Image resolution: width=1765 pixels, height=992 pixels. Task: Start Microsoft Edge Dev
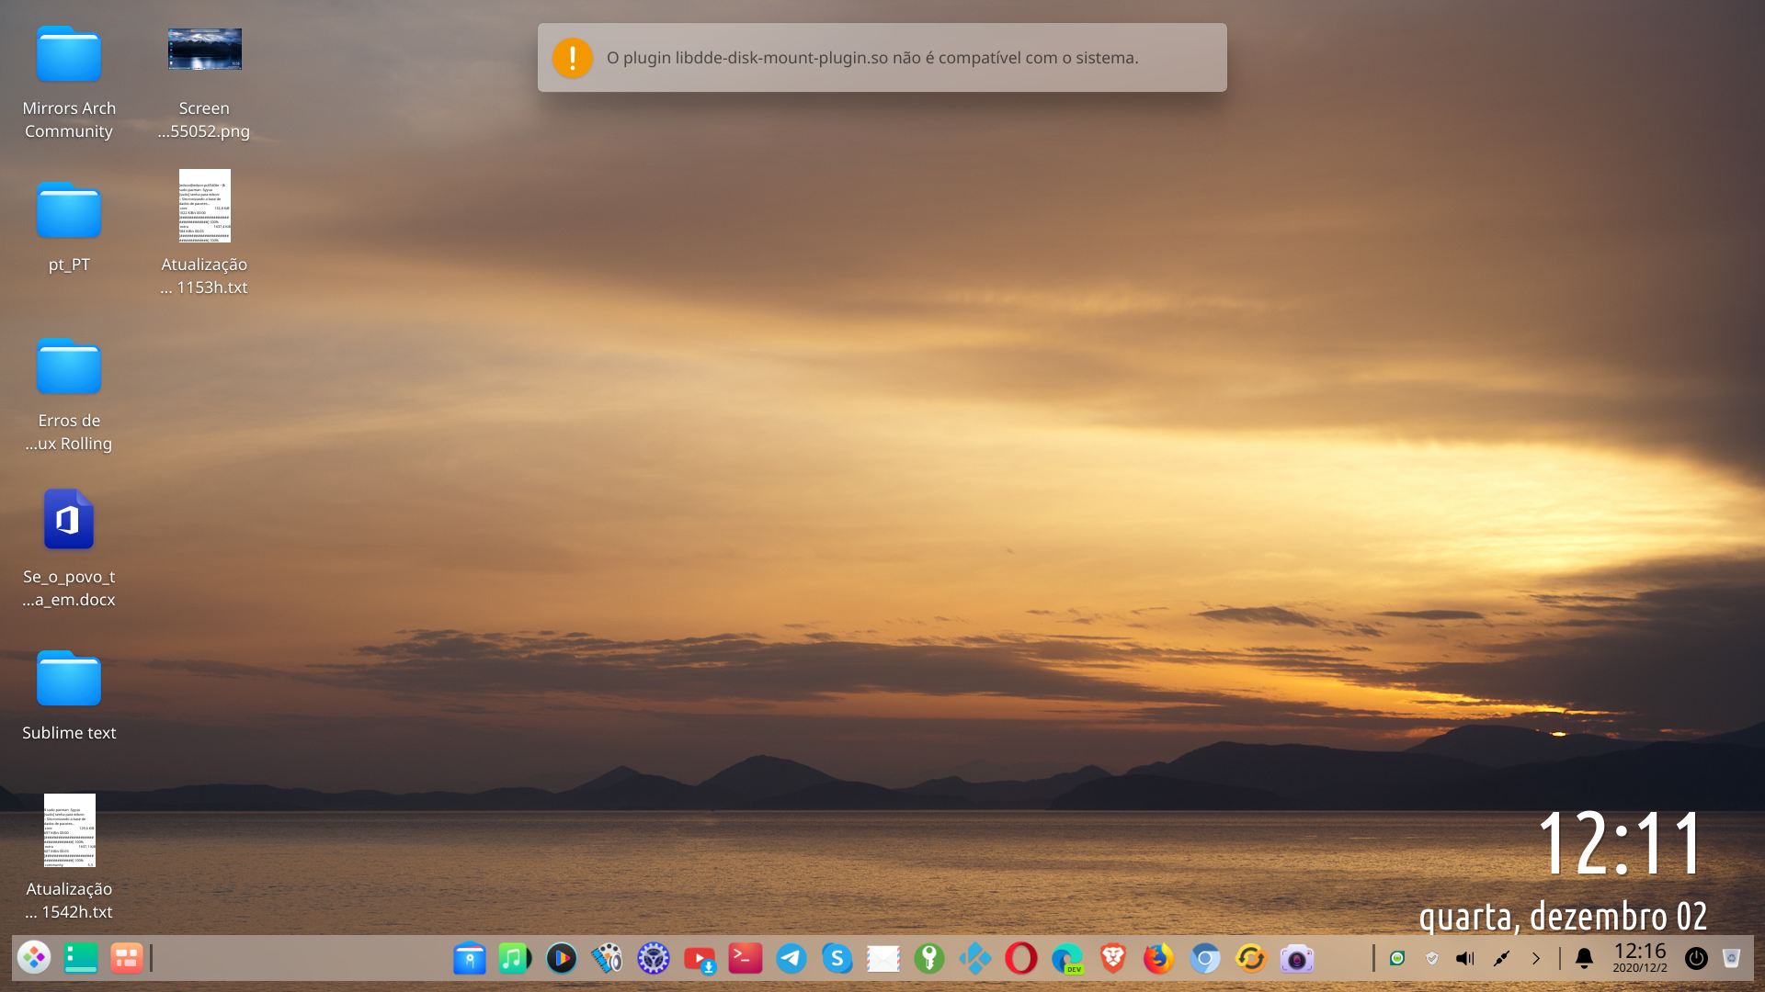(1066, 958)
